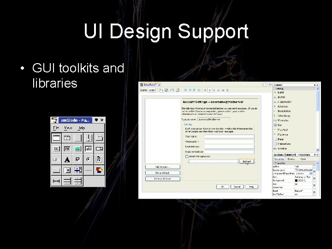Screen dimensions: 332x249
Task: Open the Properties tab in properties panel
Action: [x=279, y=159]
